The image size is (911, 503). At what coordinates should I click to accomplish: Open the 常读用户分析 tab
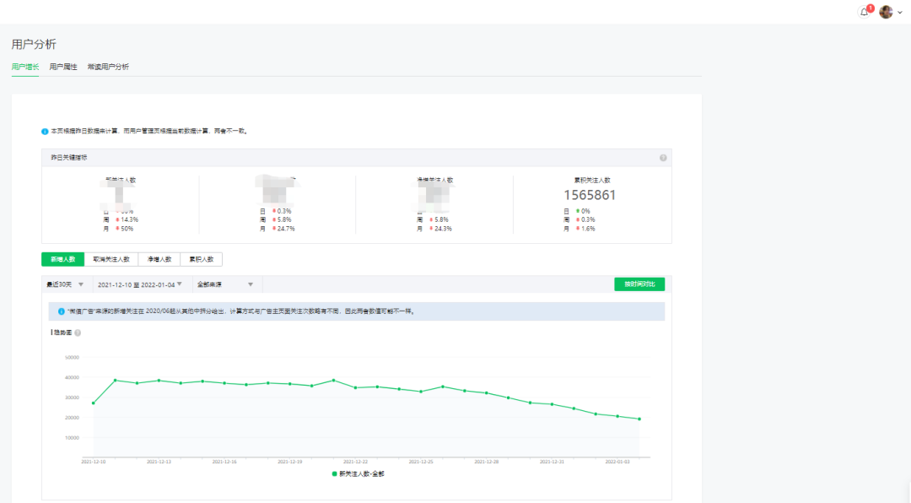click(x=108, y=67)
